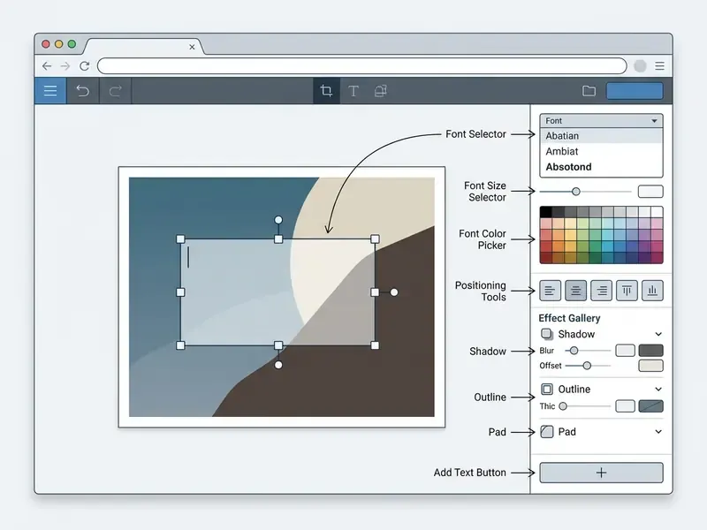Click the Shadow section label
707x530 pixels.
point(576,334)
